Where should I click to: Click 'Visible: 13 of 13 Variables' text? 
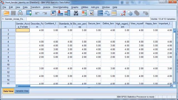pos(163,19)
